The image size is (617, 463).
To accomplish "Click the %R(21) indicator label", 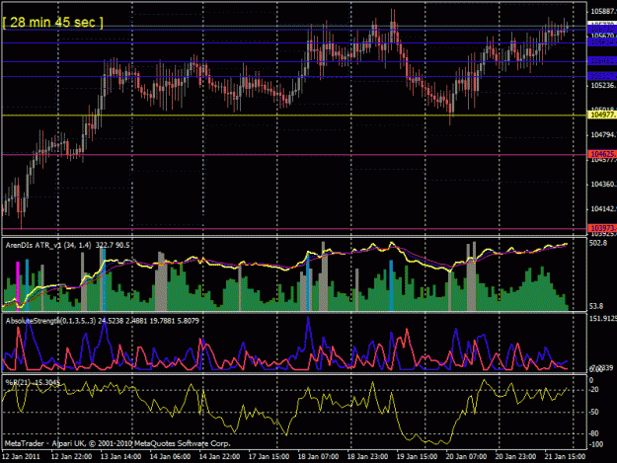I will (33, 382).
